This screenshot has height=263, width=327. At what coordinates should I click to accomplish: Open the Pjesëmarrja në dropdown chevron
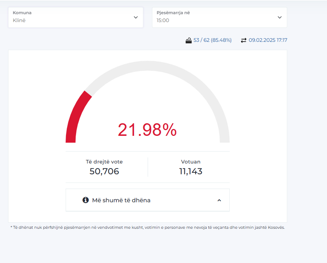280,17
